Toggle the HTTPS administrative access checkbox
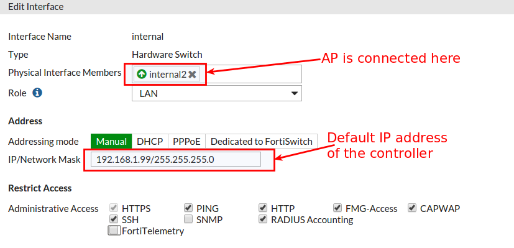514x248 pixels. (x=114, y=208)
